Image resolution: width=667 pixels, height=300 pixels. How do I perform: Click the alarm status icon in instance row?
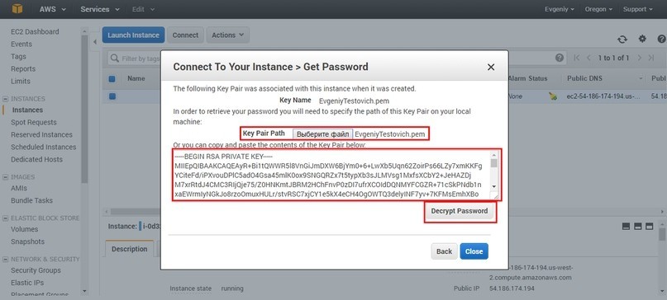553,96
